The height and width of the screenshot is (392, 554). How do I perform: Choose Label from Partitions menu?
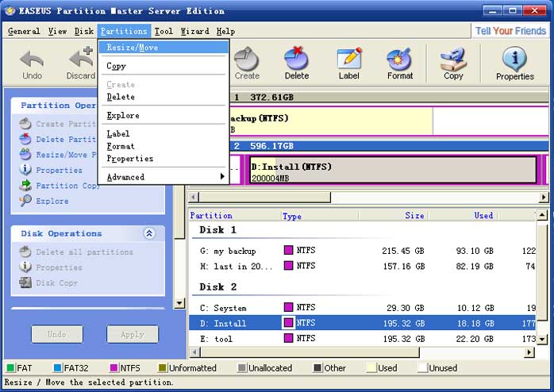(164, 133)
